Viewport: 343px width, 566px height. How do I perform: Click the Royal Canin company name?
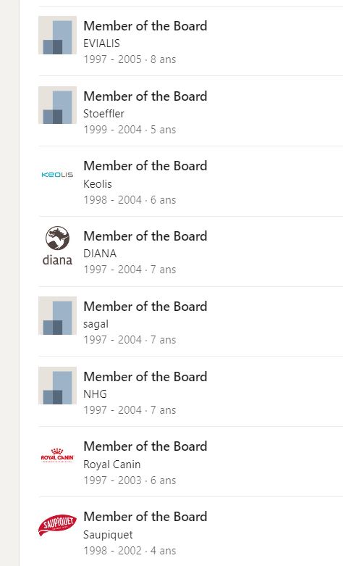click(x=112, y=465)
